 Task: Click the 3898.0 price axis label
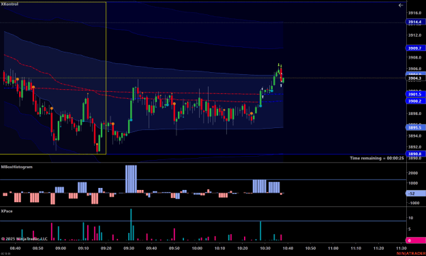[x=414, y=114]
